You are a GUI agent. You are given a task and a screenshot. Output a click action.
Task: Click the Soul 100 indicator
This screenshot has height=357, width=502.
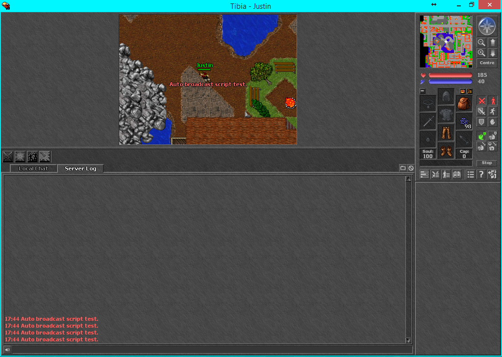pyautogui.click(x=427, y=154)
